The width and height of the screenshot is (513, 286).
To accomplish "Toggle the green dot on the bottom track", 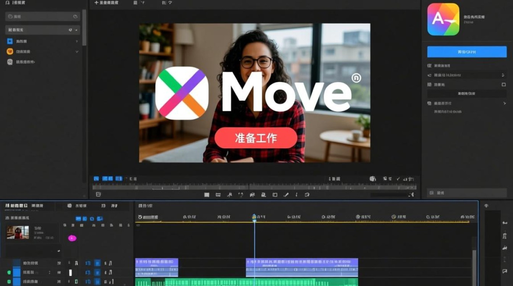I will point(9,282).
